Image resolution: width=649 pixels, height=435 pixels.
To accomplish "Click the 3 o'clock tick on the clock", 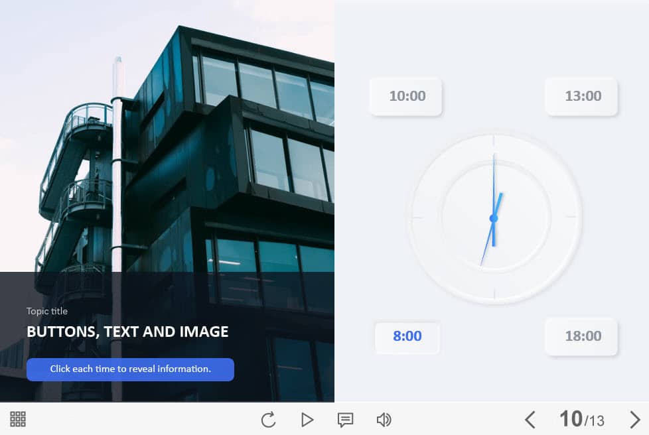I will [571, 217].
